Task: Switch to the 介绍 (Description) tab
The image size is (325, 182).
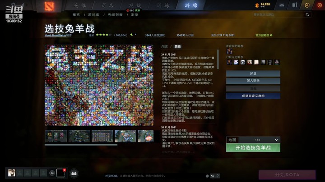Action: pyautogui.click(x=164, y=46)
